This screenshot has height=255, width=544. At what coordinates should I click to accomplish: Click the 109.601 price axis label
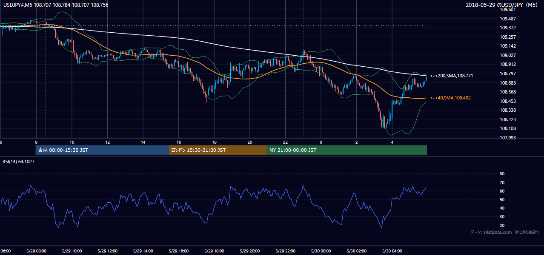tap(507, 9)
